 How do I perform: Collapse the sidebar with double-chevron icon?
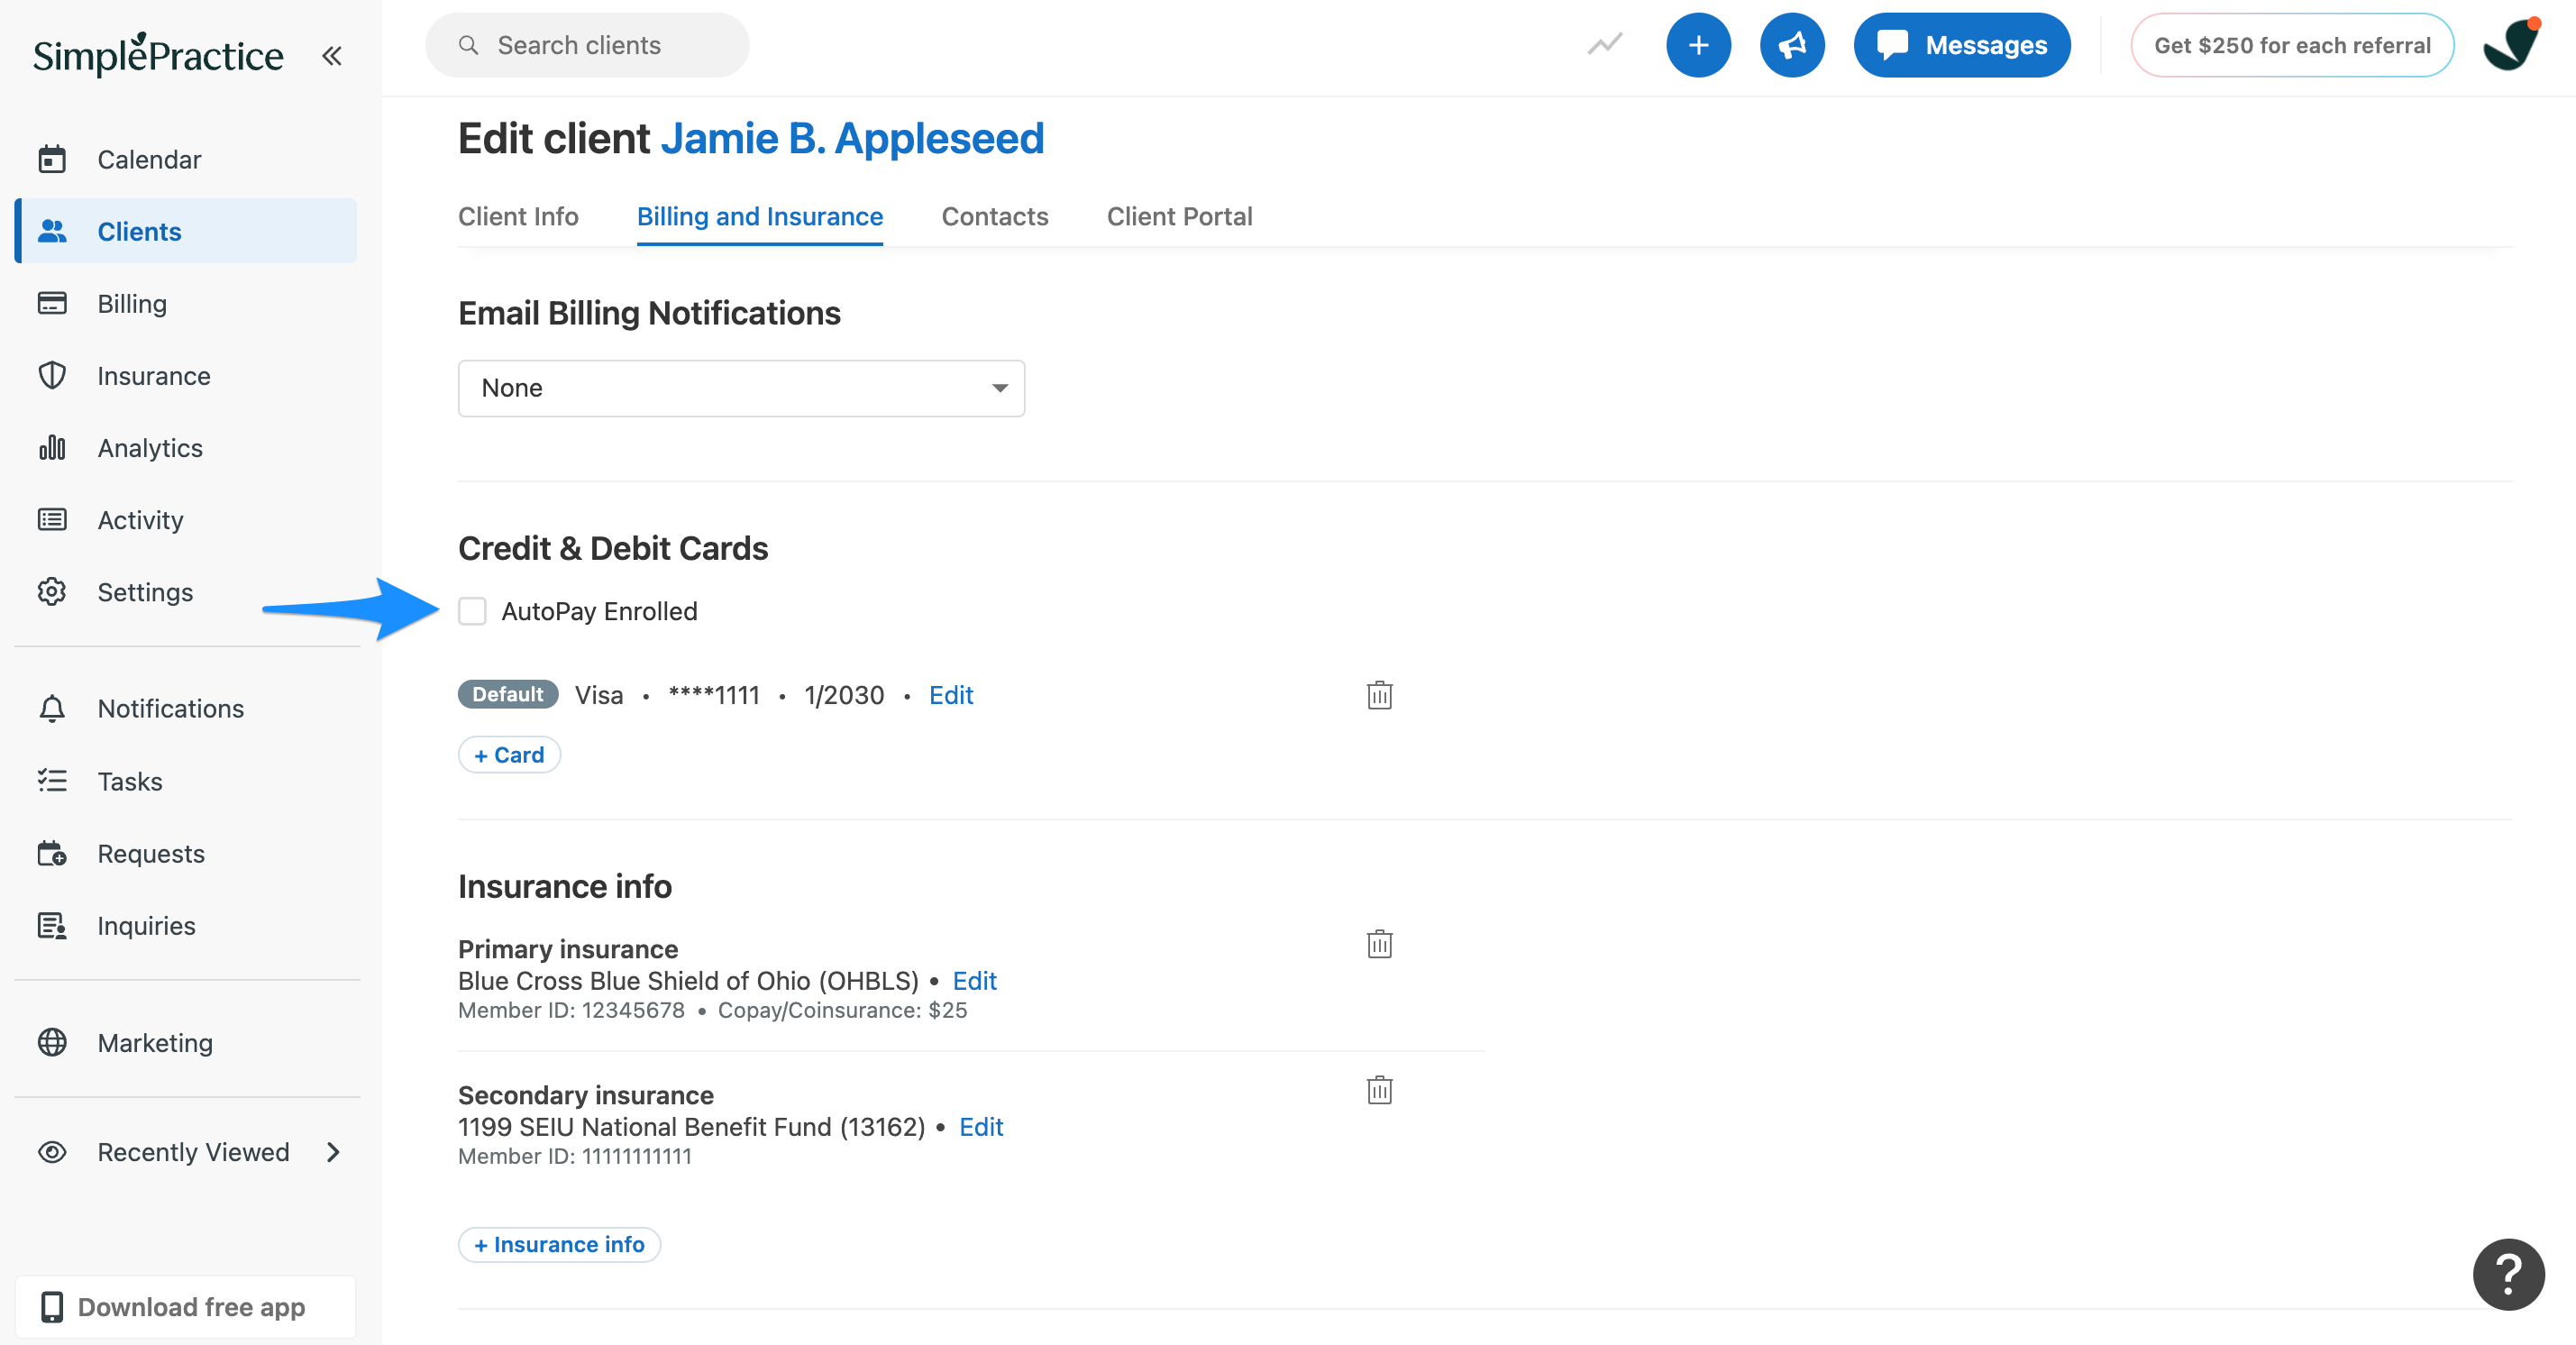click(x=332, y=56)
